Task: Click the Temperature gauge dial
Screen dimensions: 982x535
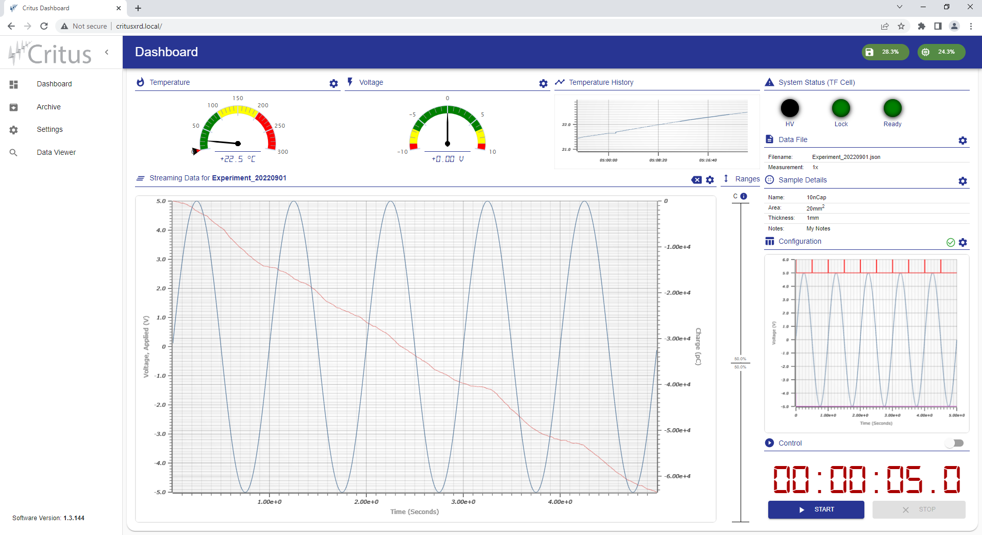Action: (238, 128)
